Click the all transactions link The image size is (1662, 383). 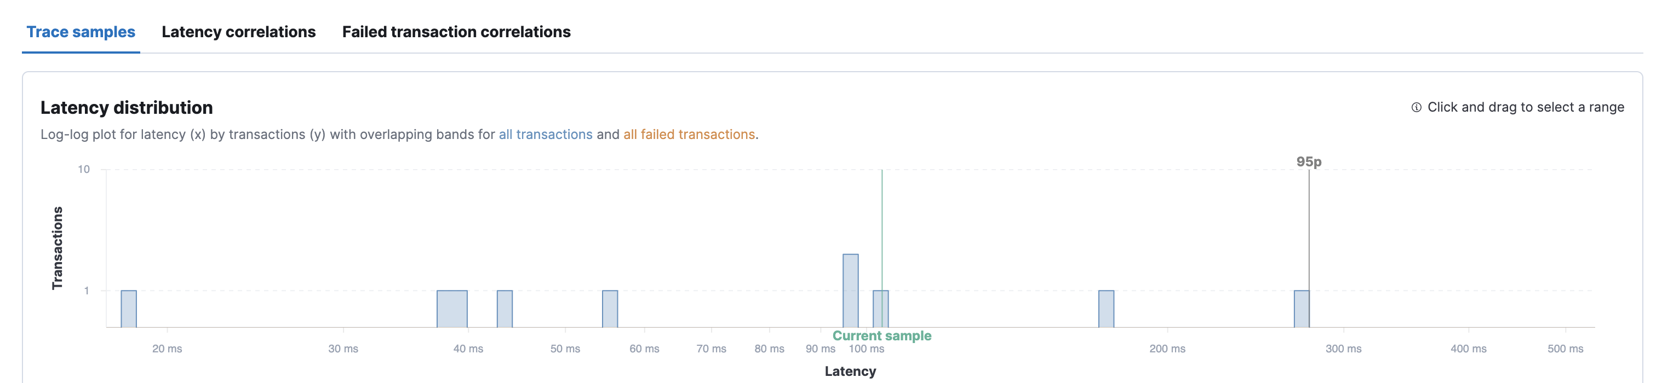click(545, 134)
